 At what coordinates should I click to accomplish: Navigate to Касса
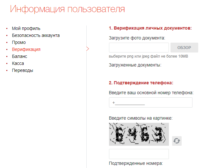(x=18, y=63)
